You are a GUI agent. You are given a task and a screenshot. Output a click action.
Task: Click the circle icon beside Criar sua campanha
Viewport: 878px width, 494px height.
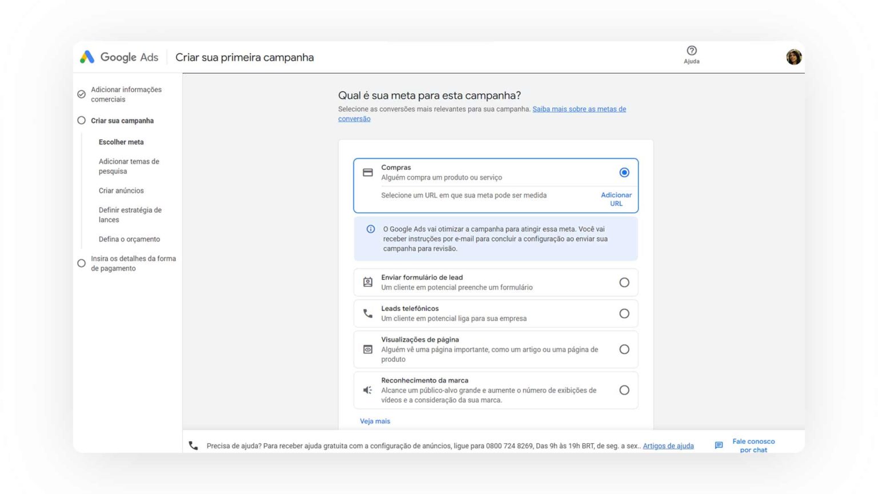[81, 120]
